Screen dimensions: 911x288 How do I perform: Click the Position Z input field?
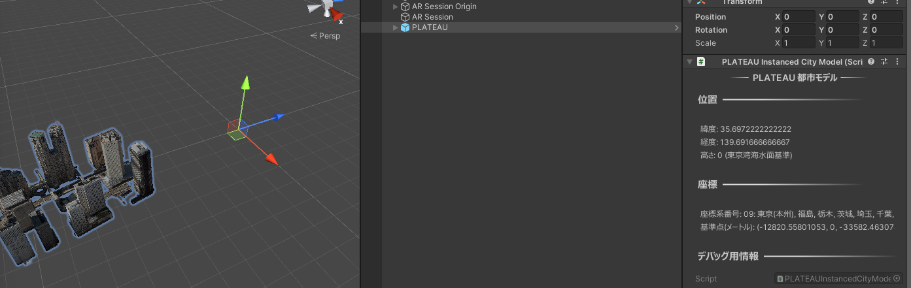click(886, 17)
